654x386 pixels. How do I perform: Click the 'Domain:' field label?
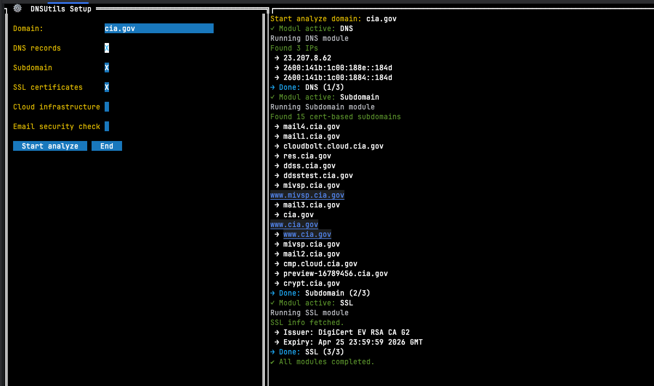pyautogui.click(x=28, y=28)
